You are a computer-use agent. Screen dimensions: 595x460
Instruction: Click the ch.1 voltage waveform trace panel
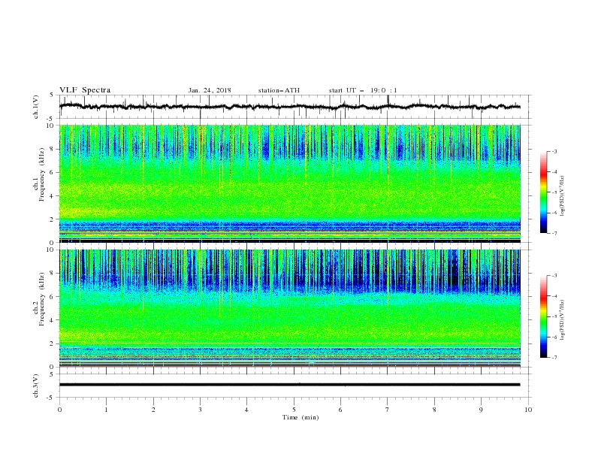pos(294,107)
